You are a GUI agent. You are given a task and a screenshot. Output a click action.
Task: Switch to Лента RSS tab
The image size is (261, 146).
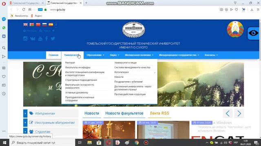tap(159, 113)
